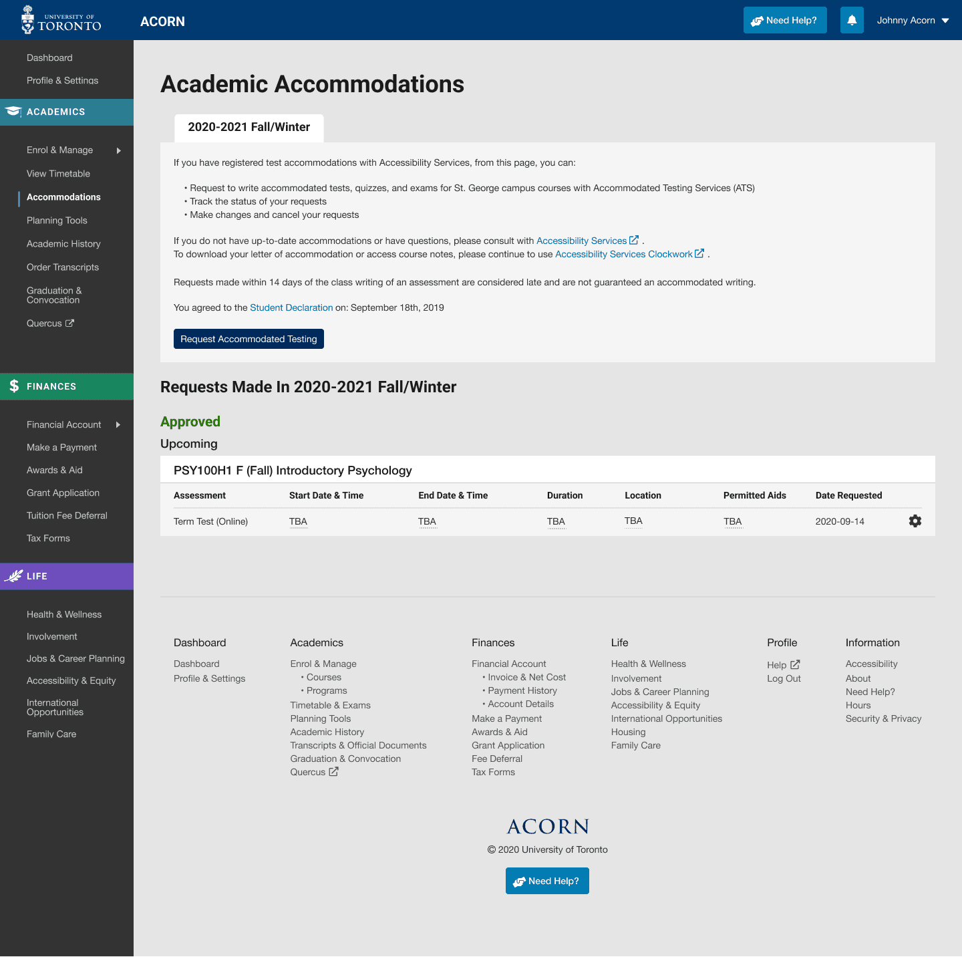The image size is (962, 957).
Task: Open Tax Forms in sidebar
Action: click(x=48, y=539)
